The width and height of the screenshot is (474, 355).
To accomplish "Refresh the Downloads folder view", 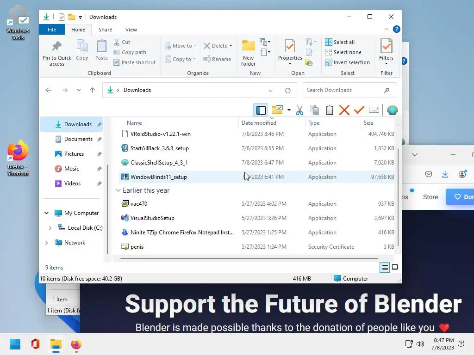I will pos(288,90).
